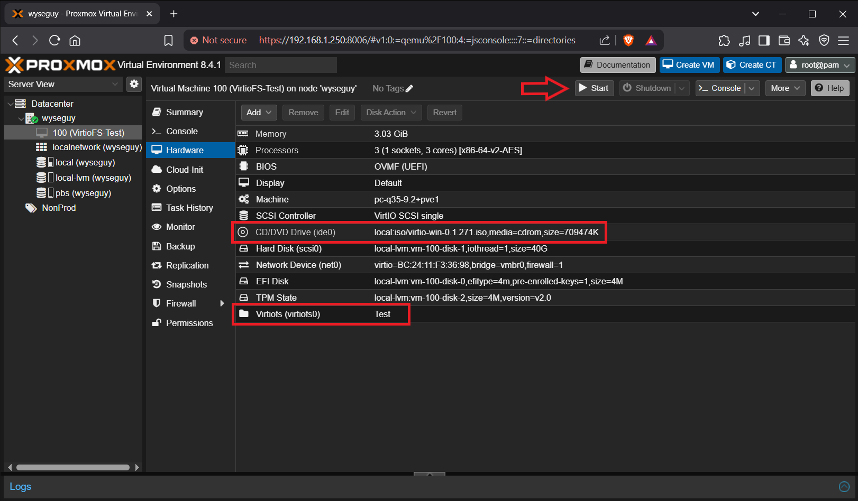Viewport: 858px width, 501px height.
Task: Open Documentation button
Action: [618, 65]
